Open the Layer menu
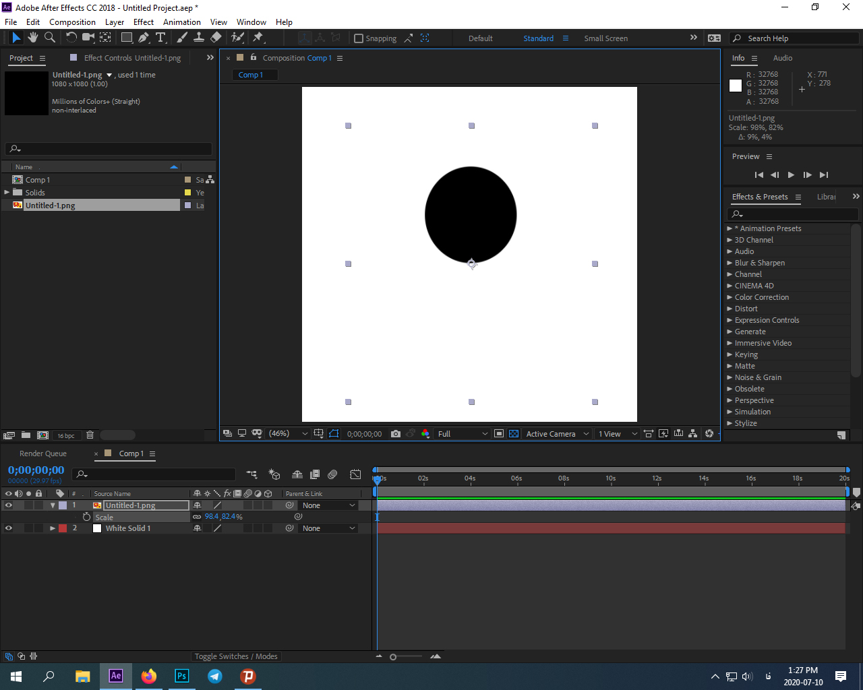This screenshot has width=863, height=690. pos(115,22)
